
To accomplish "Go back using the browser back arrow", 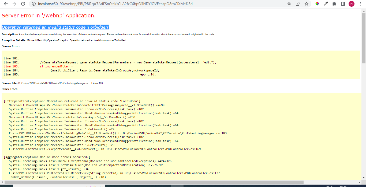I will click(6, 4).
